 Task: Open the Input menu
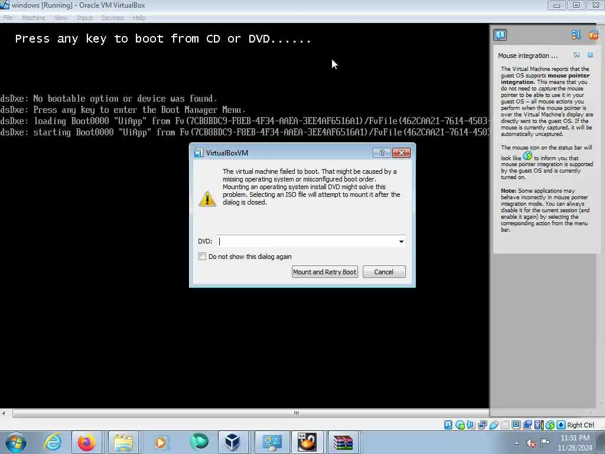[84, 18]
